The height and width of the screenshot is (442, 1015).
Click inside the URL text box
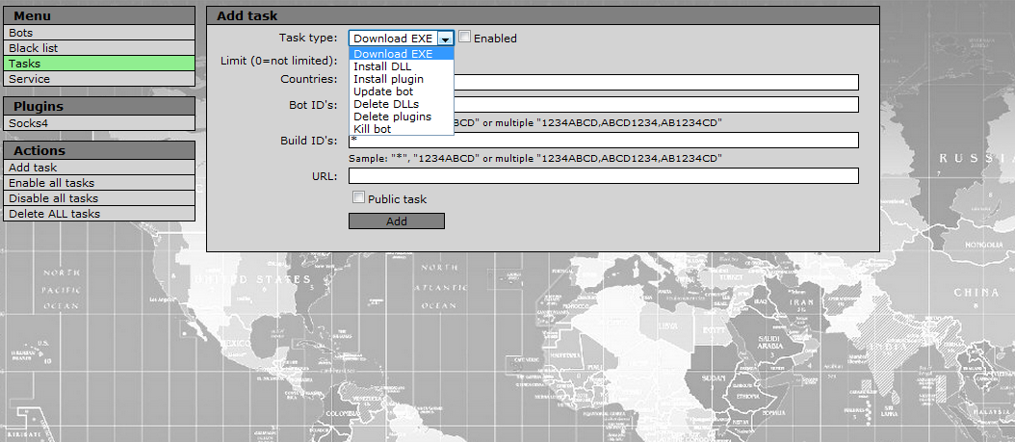[x=603, y=176]
